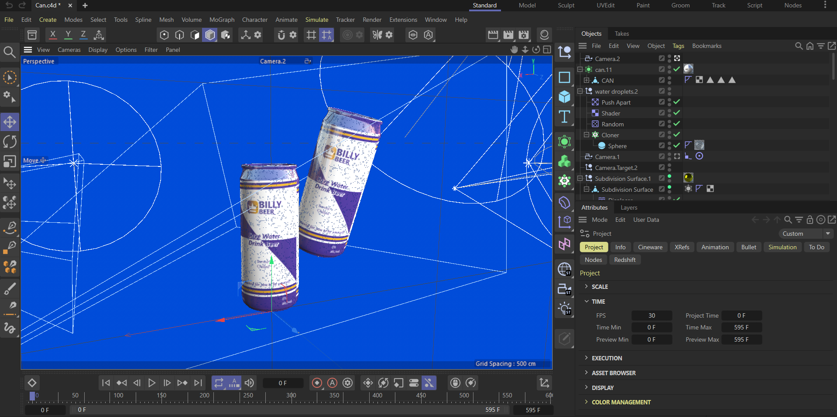Image resolution: width=837 pixels, height=417 pixels.
Task: Click frame 300 on timeline ruler
Action: coord(292,396)
